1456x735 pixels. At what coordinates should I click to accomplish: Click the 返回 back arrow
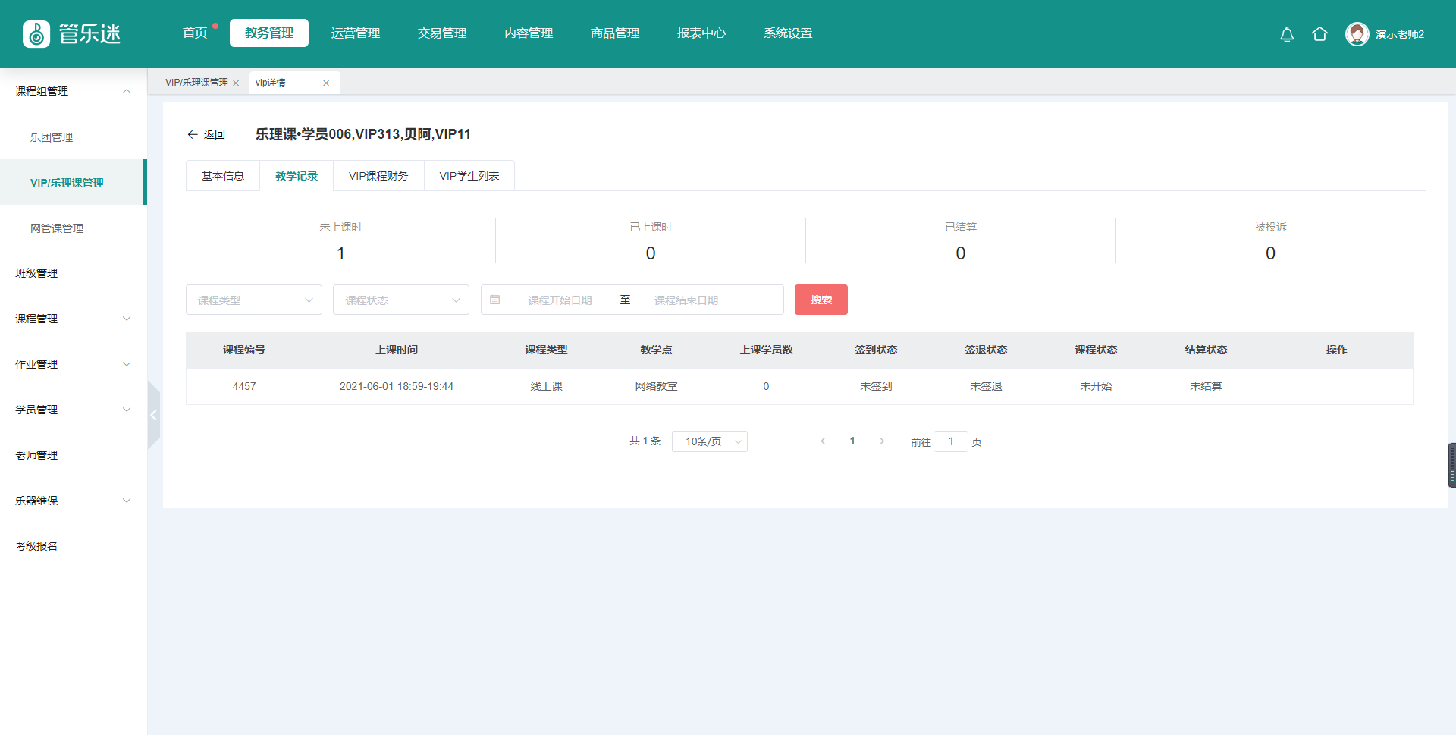193,134
